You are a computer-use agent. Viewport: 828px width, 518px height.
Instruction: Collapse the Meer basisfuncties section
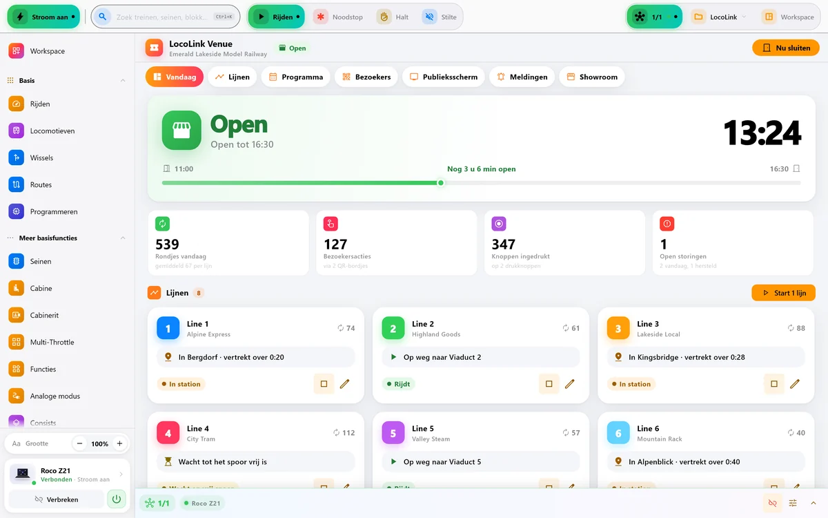pyautogui.click(x=123, y=238)
